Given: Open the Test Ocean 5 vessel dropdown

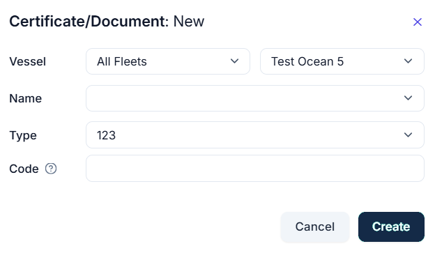Looking at the screenshot, I should click(x=342, y=61).
